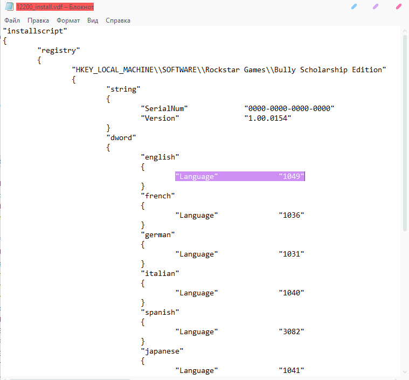Click the "japanese" section line
Screen dimensions: 409x380
point(162,351)
